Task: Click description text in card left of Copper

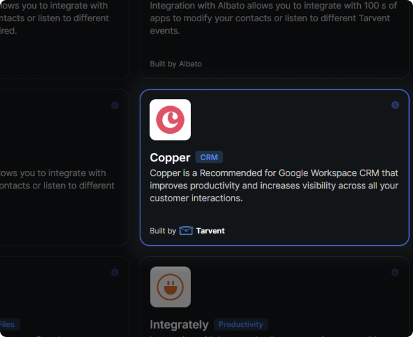Action: 55,179
